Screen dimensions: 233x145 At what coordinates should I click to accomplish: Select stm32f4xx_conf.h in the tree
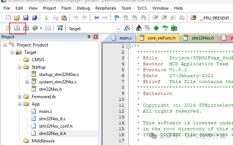click(56, 126)
